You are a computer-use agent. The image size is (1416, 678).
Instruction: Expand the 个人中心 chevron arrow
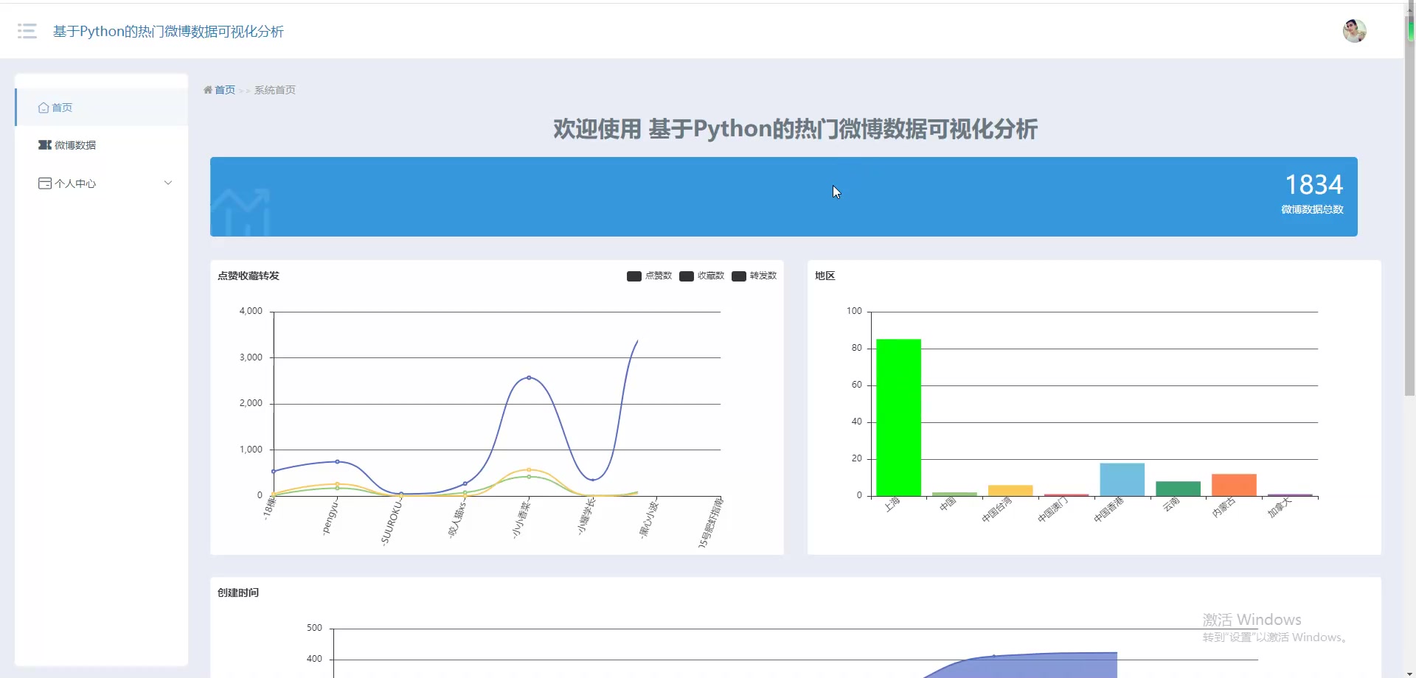[x=168, y=183]
